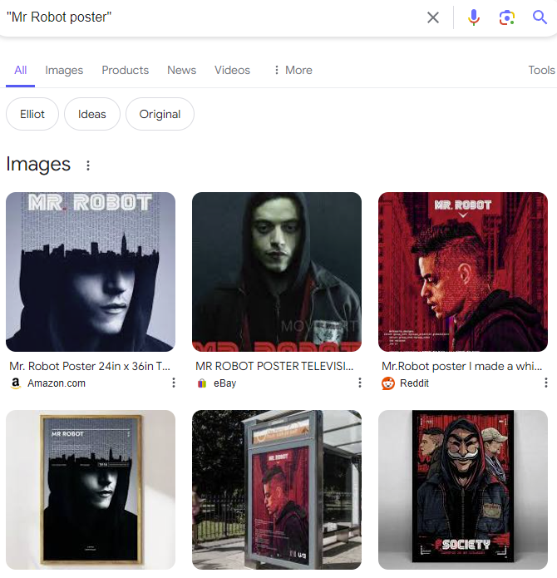
Task: Open 'MR ROBOT POSTER TELEVISI...' title link
Action: point(274,366)
